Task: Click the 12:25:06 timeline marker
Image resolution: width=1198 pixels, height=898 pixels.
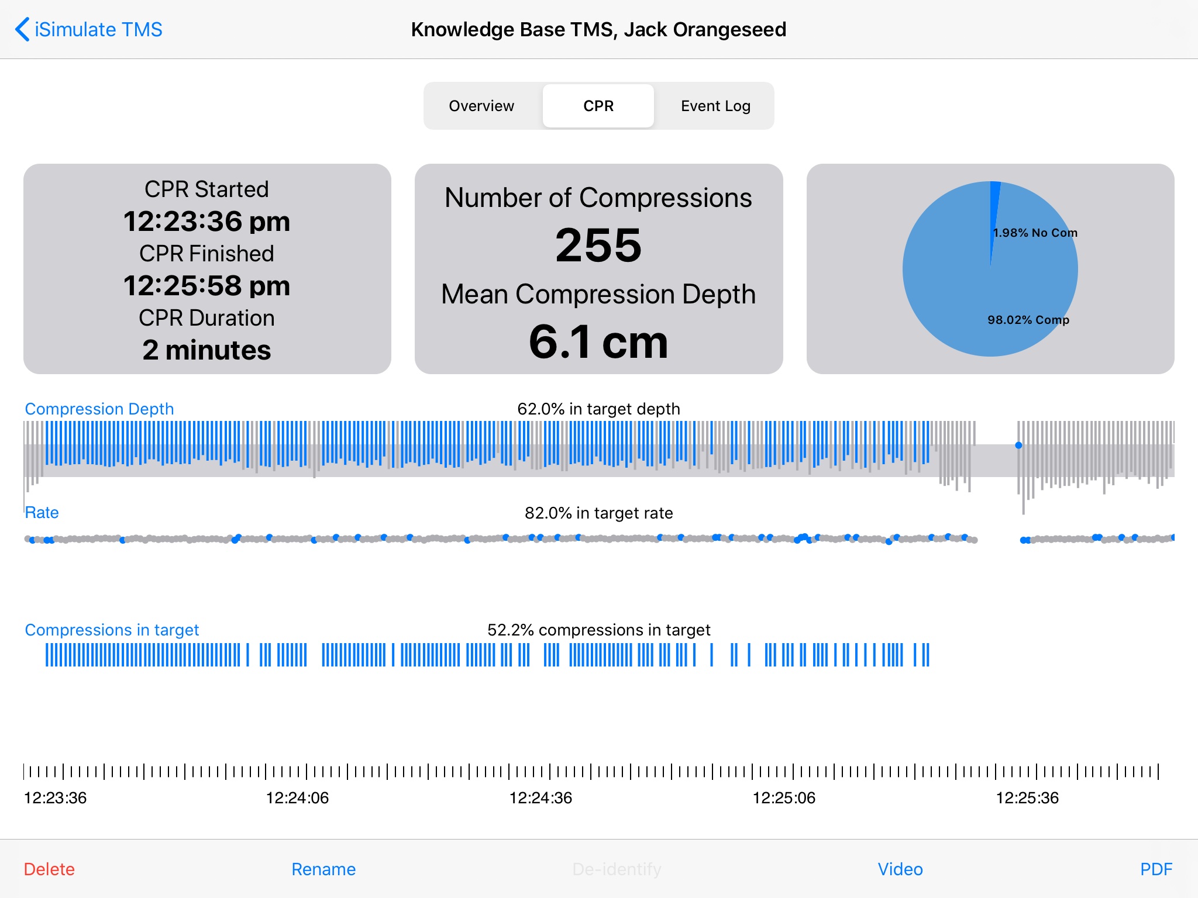Action: 784,797
